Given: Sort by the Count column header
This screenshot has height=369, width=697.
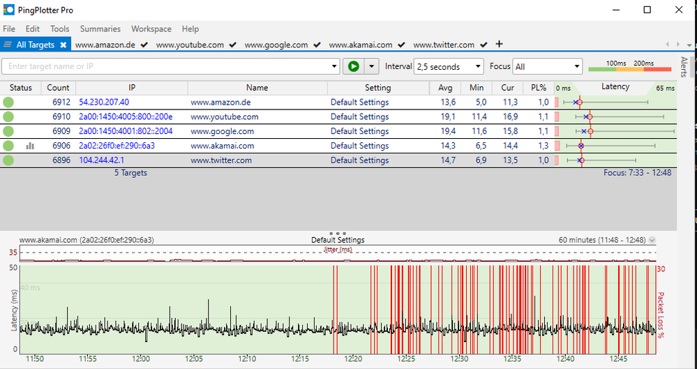Looking at the screenshot, I should coord(58,88).
